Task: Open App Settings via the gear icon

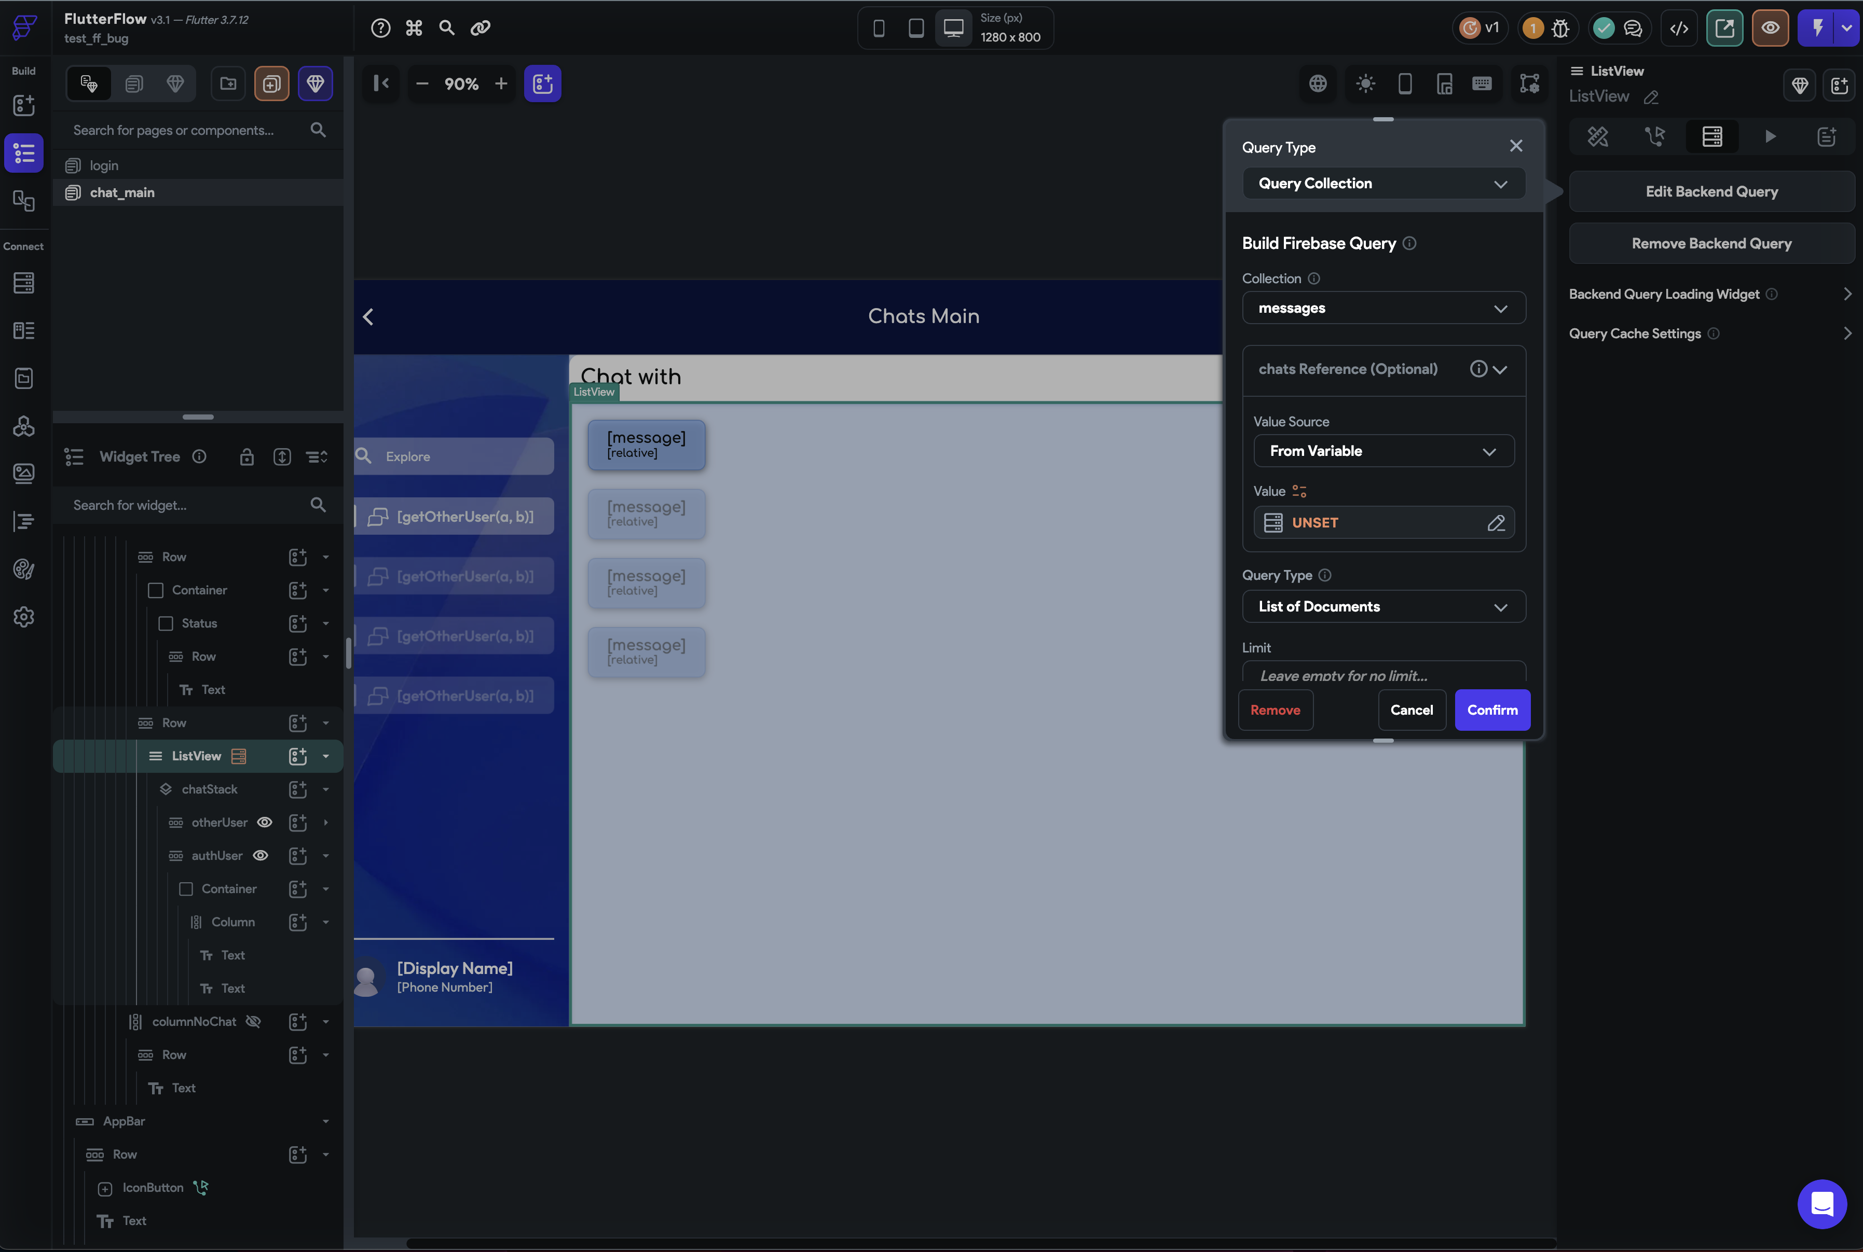Action: (x=24, y=617)
